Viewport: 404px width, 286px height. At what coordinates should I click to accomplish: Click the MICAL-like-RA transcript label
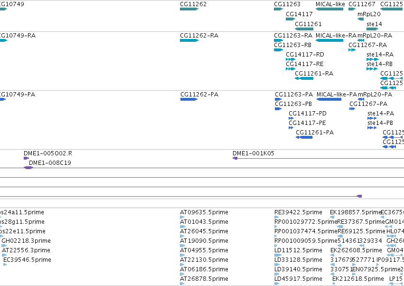click(336, 35)
